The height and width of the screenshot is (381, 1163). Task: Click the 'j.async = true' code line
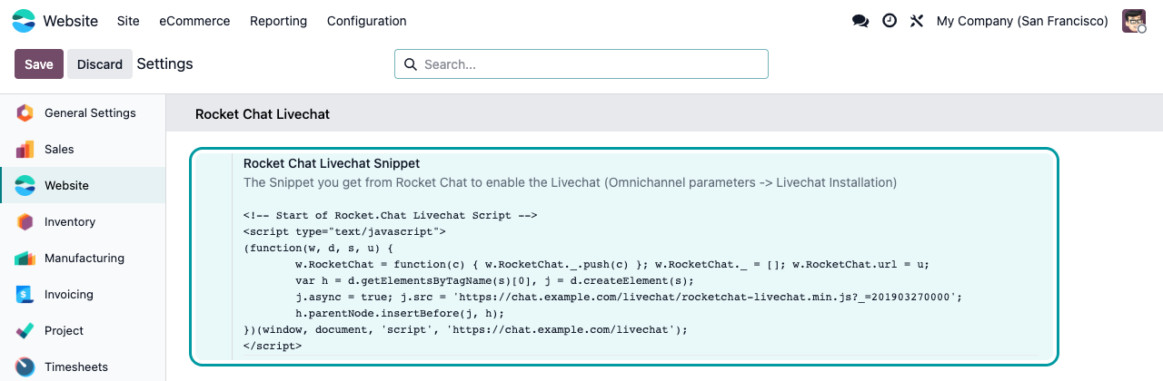(x=628, y=297)
